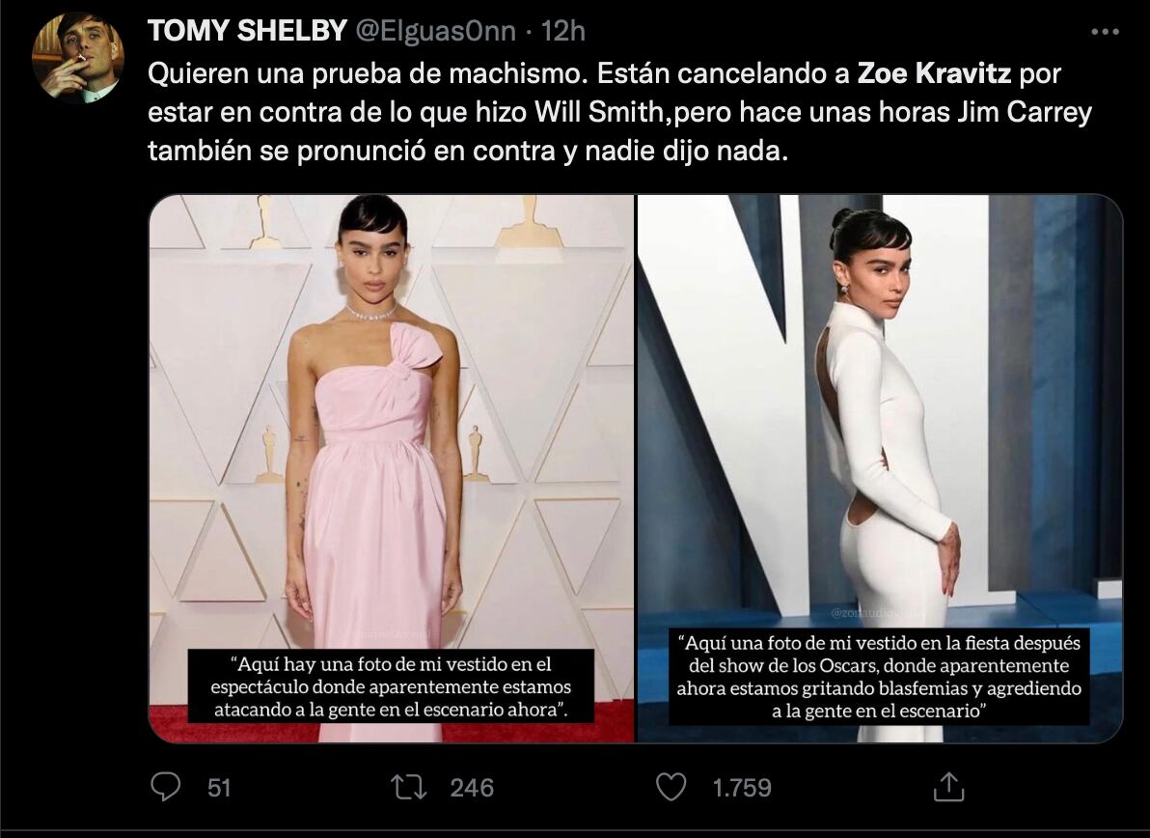This screenshot has width=1150, height=838.
Task: Click the @ElguasOnn username handle
Action: pos(436,31)
